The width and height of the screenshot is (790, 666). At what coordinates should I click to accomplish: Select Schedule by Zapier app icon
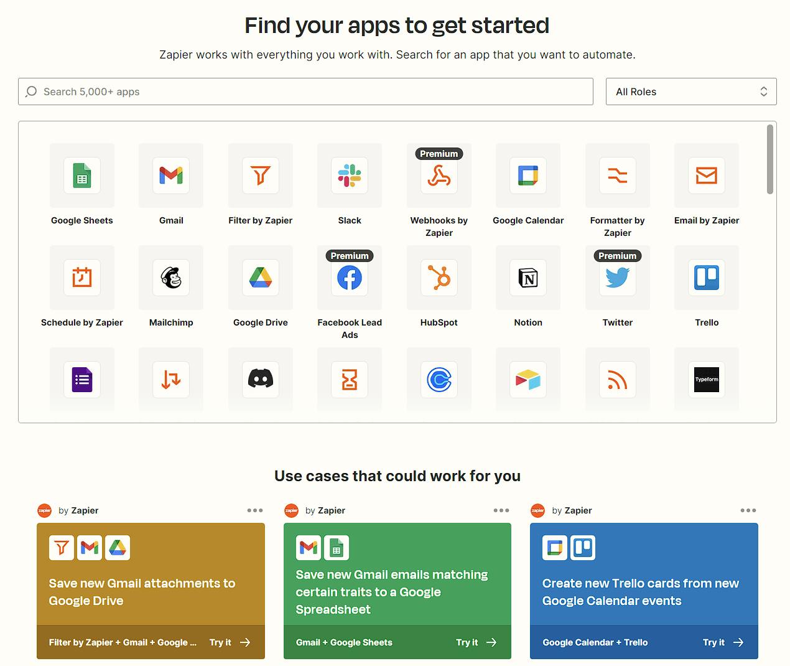tap(82, 278)
